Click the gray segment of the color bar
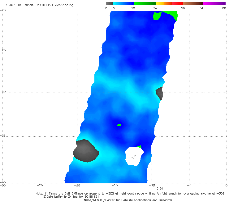This screenshot has height=202, width=229. (110, 4)
